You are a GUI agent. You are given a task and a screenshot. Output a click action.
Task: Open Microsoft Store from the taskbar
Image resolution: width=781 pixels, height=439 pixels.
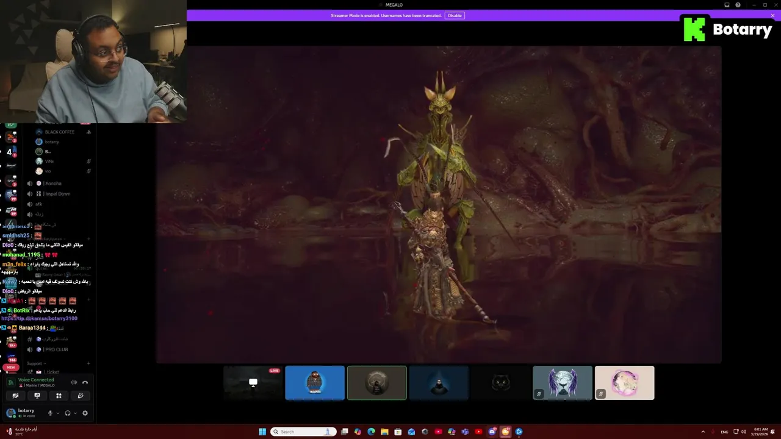click(398, 432)
